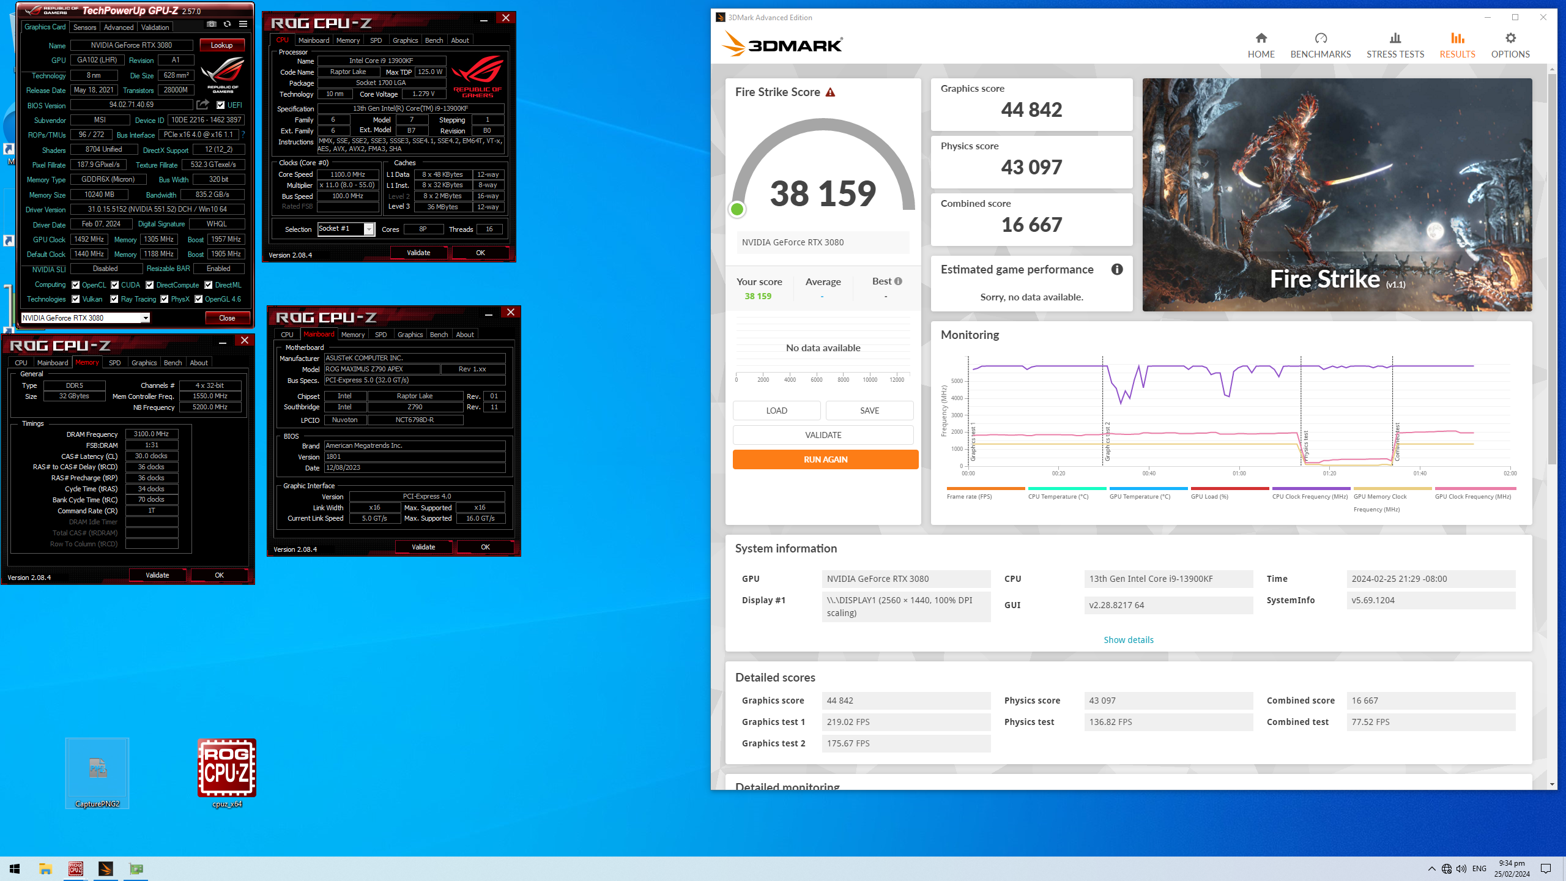
Task: Toggle Vulkan checkbox
Action: coord(76,299)
